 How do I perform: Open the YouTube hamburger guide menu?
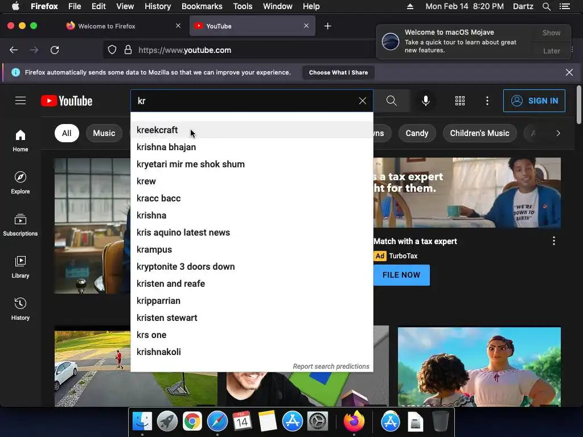(x=20, y=101)
